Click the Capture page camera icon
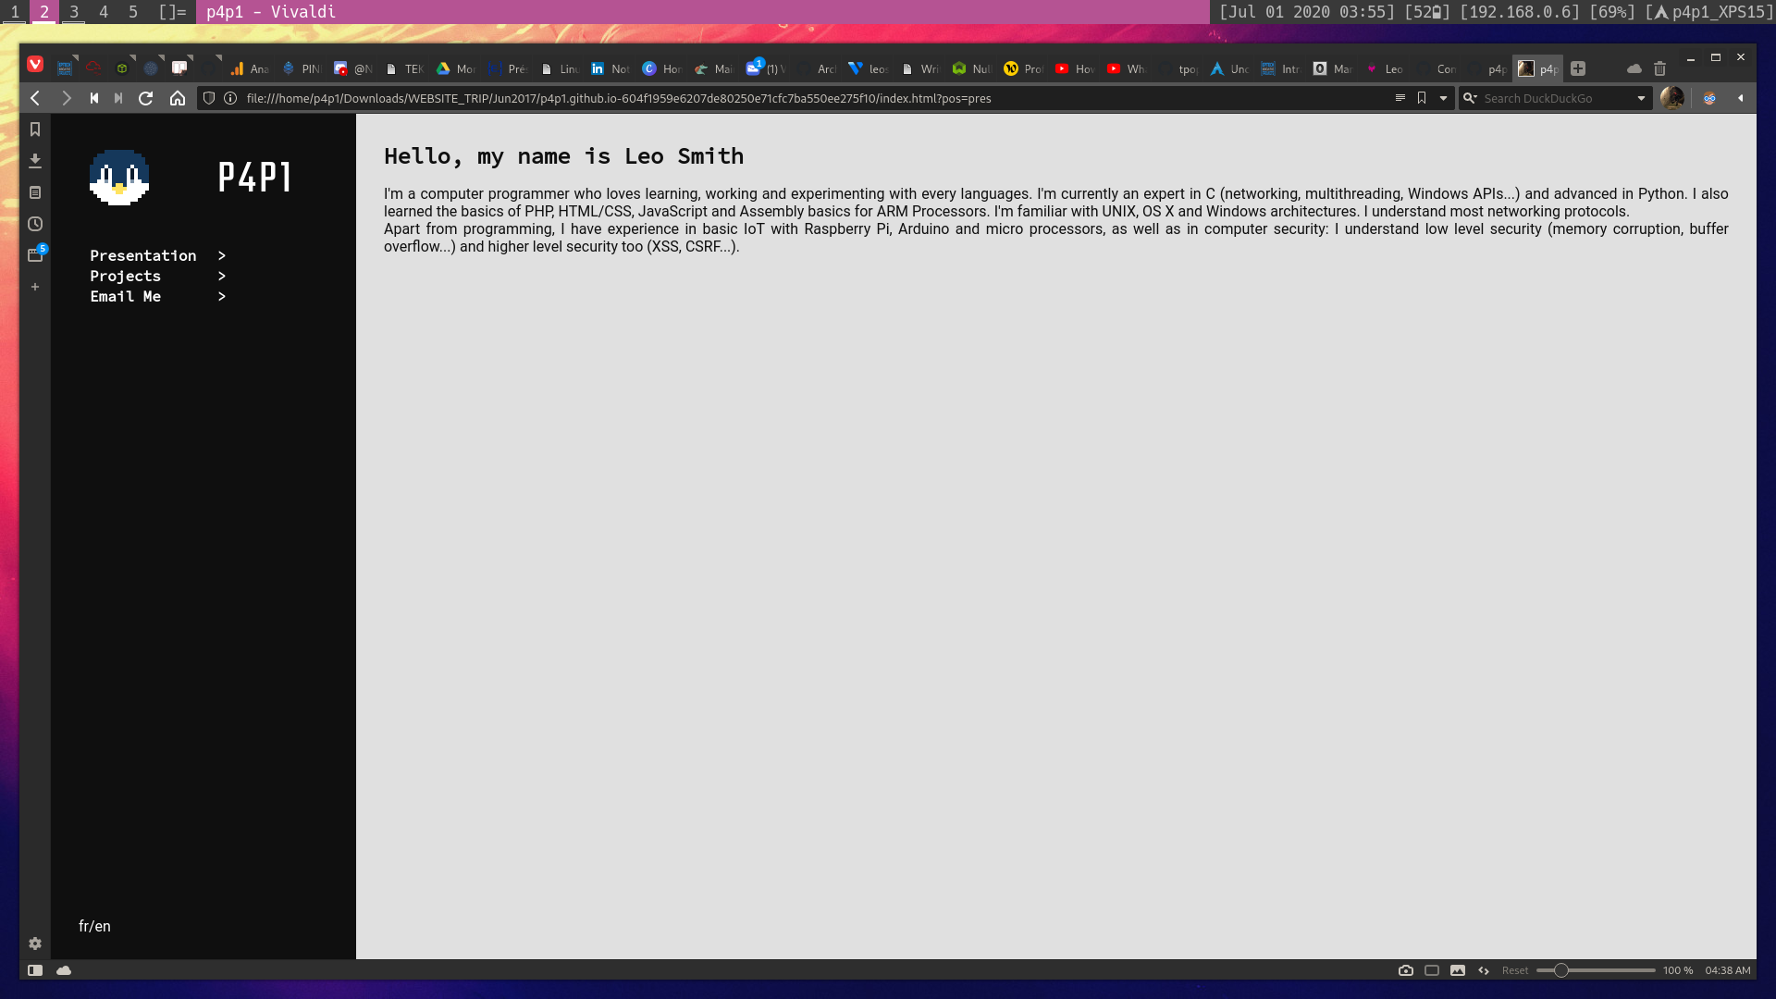1776x999 pixels. tap(1406, 970)
